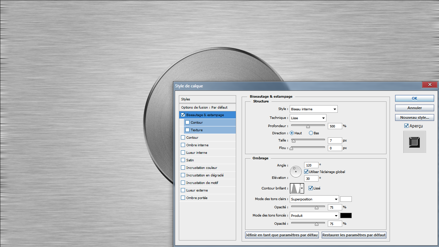Select the Biseautage & estampage label
Screen dimensions: 439x247
(205, 115)
